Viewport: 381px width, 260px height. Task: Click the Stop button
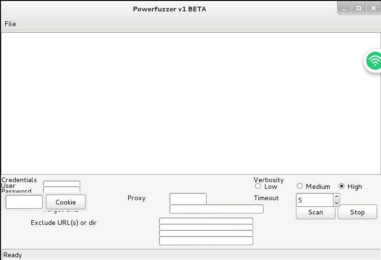pos(357,212)
